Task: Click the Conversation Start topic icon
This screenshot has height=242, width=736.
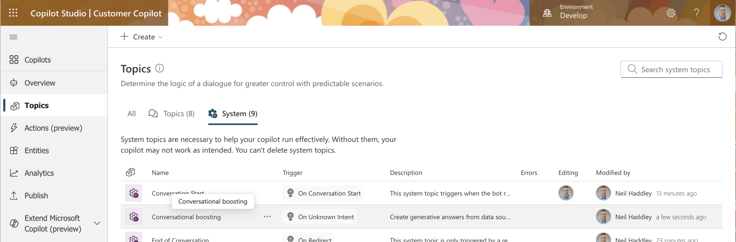Action: (133, 193)
